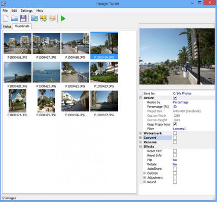Image resolution: width=217 pixels, height=202 pixels.
Task: Enable the Rename checkbox
Action: coord(175,142)
